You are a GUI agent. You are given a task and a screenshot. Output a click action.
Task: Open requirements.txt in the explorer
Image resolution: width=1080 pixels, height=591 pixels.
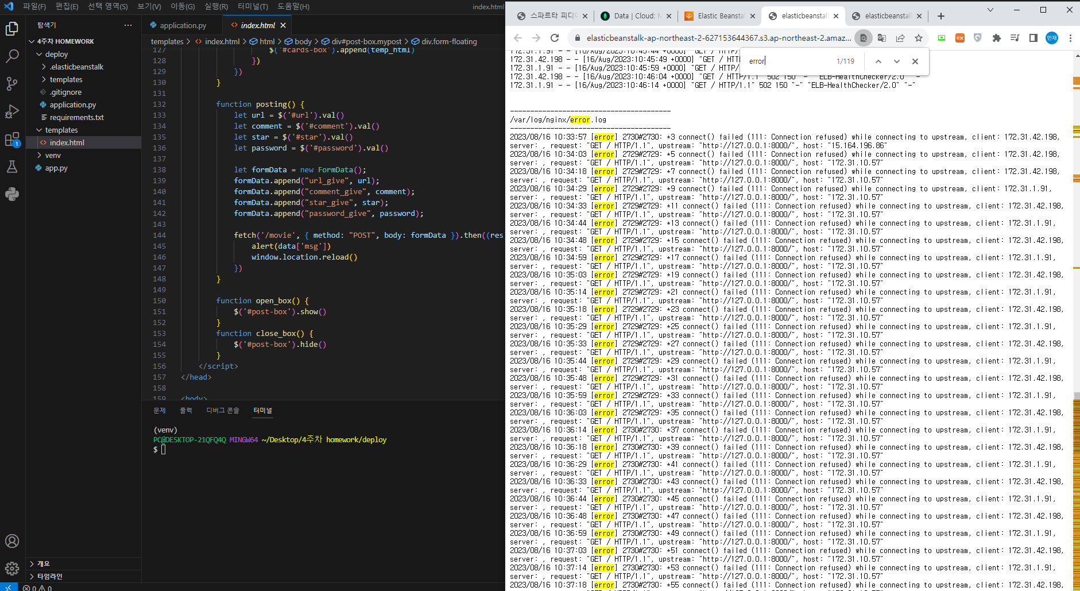pos(83,117)
